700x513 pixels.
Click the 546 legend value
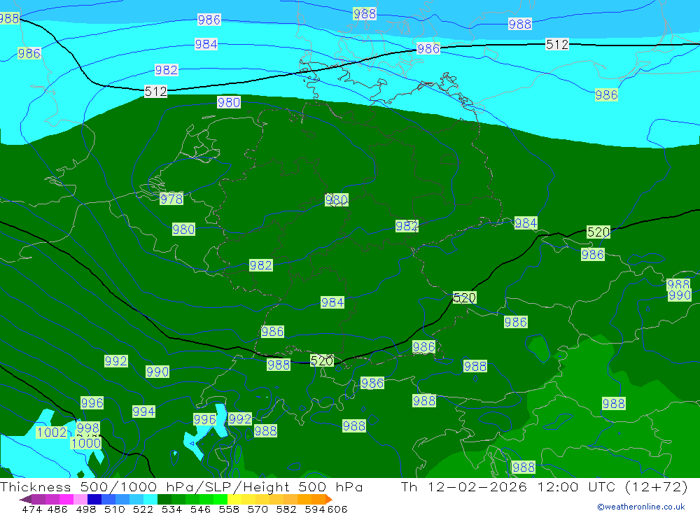click(x=200, y=509)
